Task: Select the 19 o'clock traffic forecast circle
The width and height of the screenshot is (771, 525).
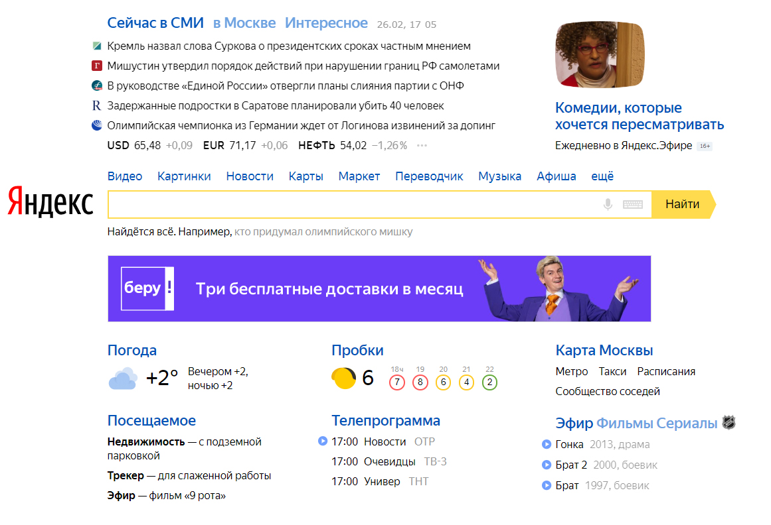Action: (420, 382)
